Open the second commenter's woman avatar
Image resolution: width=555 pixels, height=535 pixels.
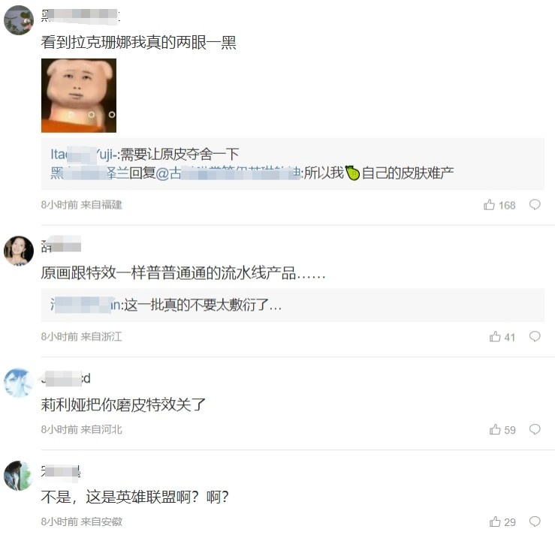19,251
